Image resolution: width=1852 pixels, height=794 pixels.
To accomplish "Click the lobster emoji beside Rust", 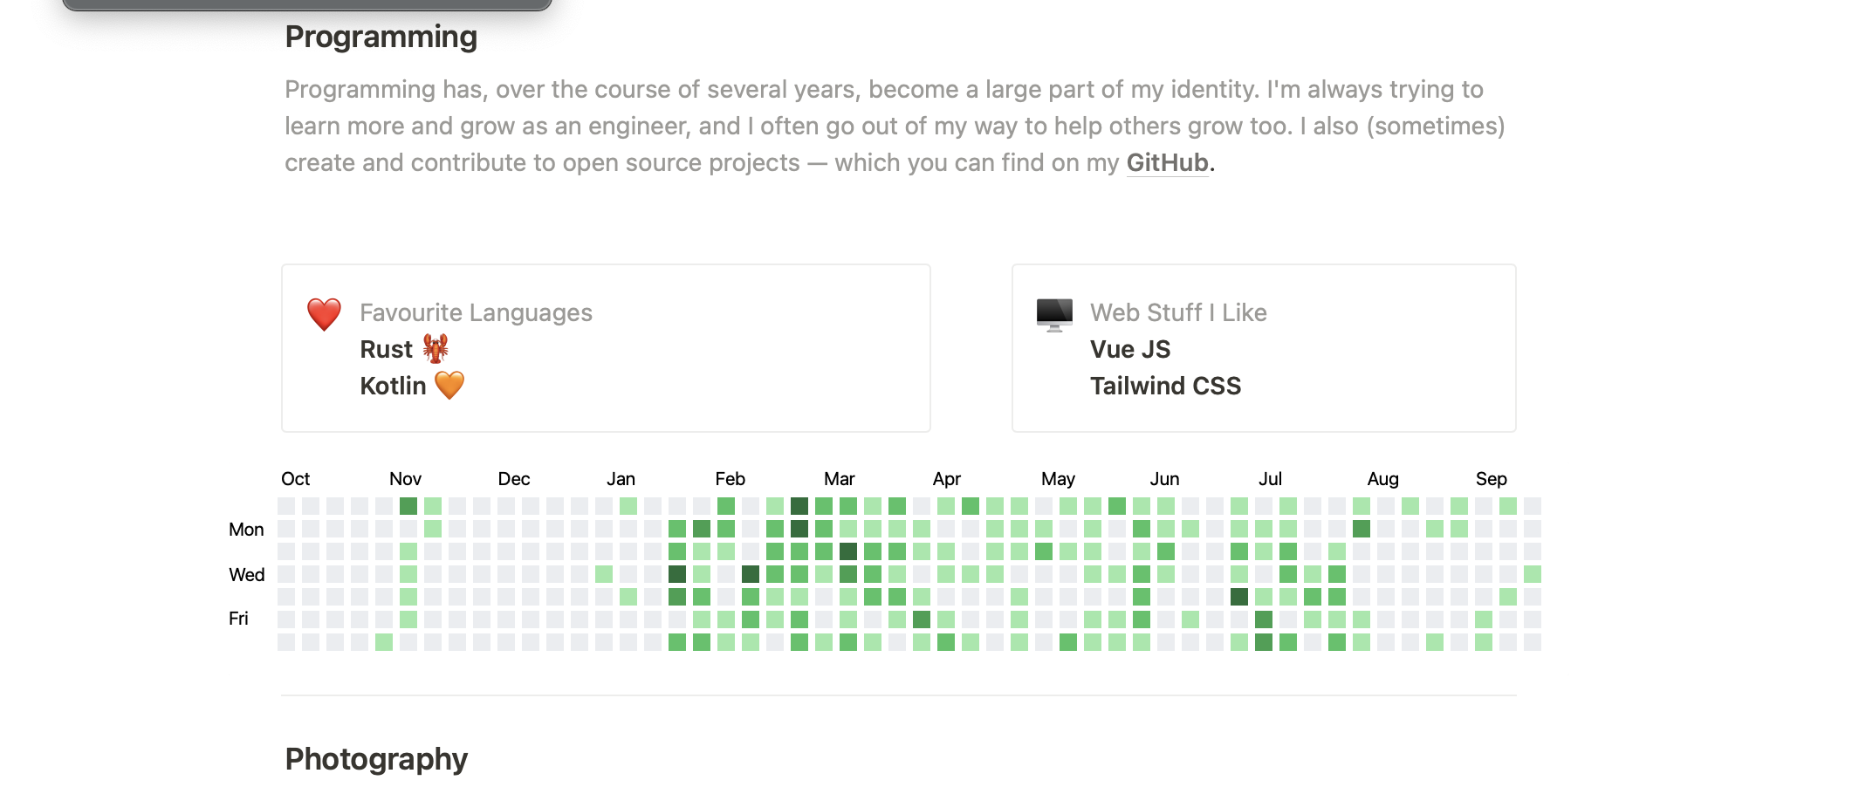I will click(435, 349).
